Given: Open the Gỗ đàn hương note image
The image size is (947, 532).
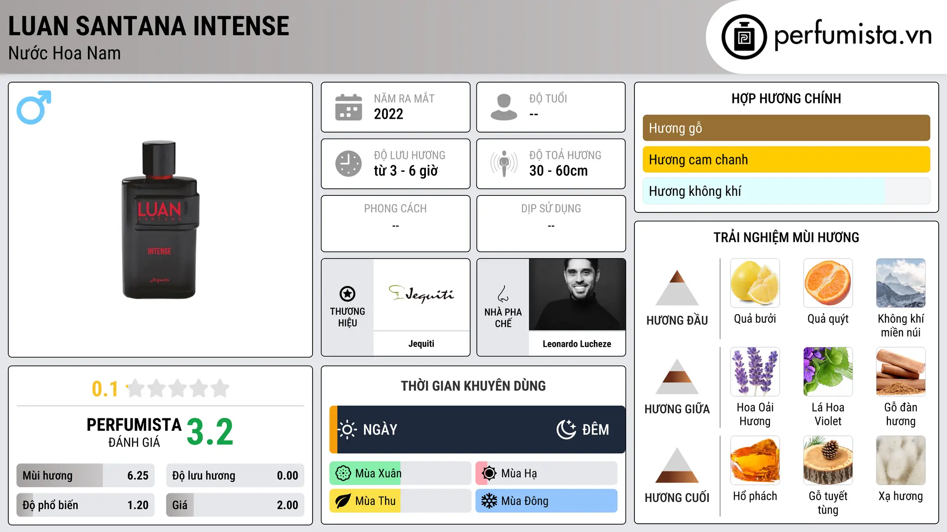Looking at the screenshot, I should 901,372.
